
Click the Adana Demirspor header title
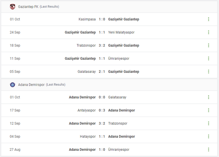coord(31,85)
